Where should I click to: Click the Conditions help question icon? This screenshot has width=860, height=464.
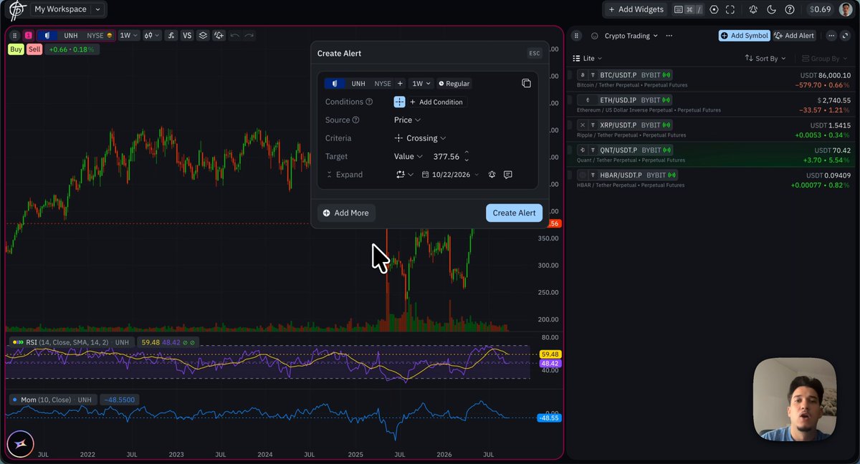click(x=369, y=102)
